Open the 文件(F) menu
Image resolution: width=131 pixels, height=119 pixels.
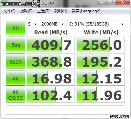pyautogui.click(x=9, y=11)
